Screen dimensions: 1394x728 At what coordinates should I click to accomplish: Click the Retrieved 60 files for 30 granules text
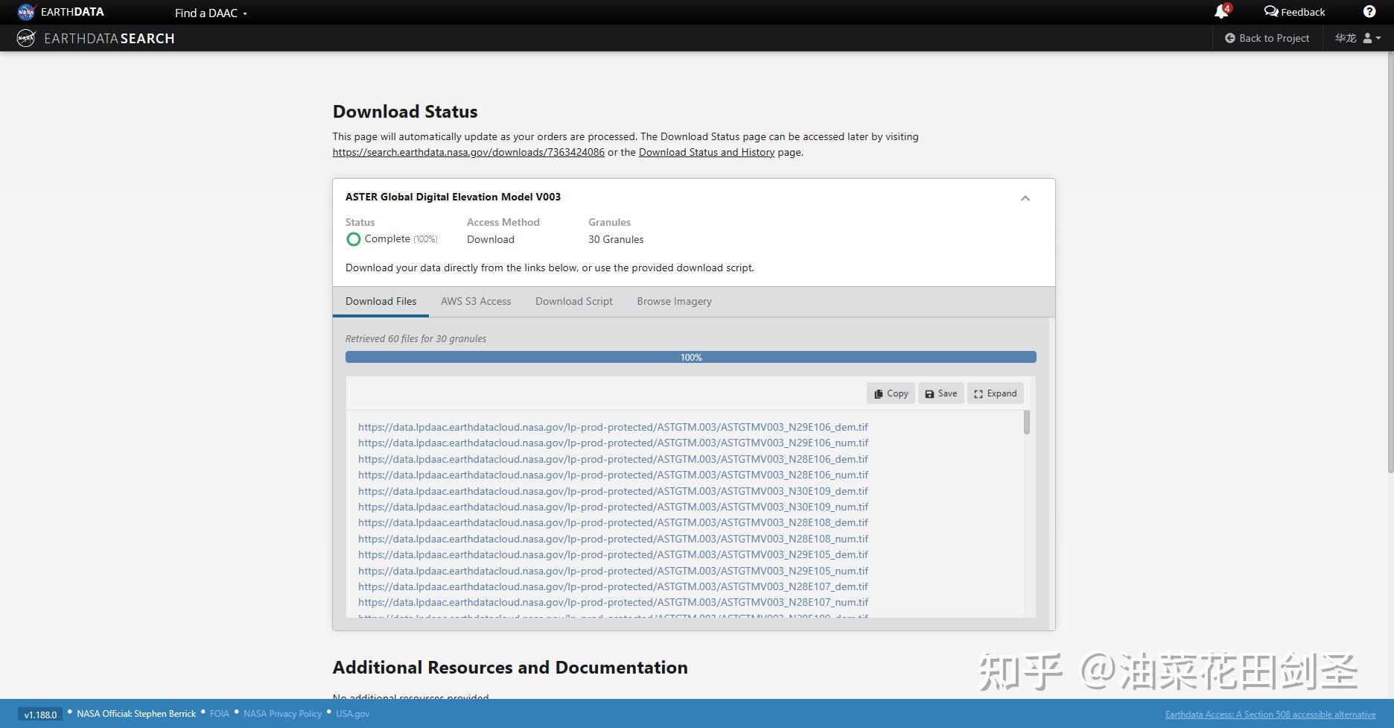[x=416, y=338]
